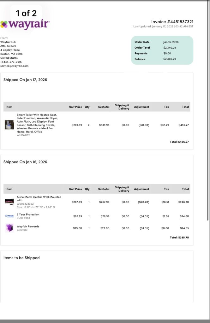Image resolution: width=210 pixels, height=323 pixels.
Task: Select the 3 Year Protection item name
Action: (x=28, y=214)
